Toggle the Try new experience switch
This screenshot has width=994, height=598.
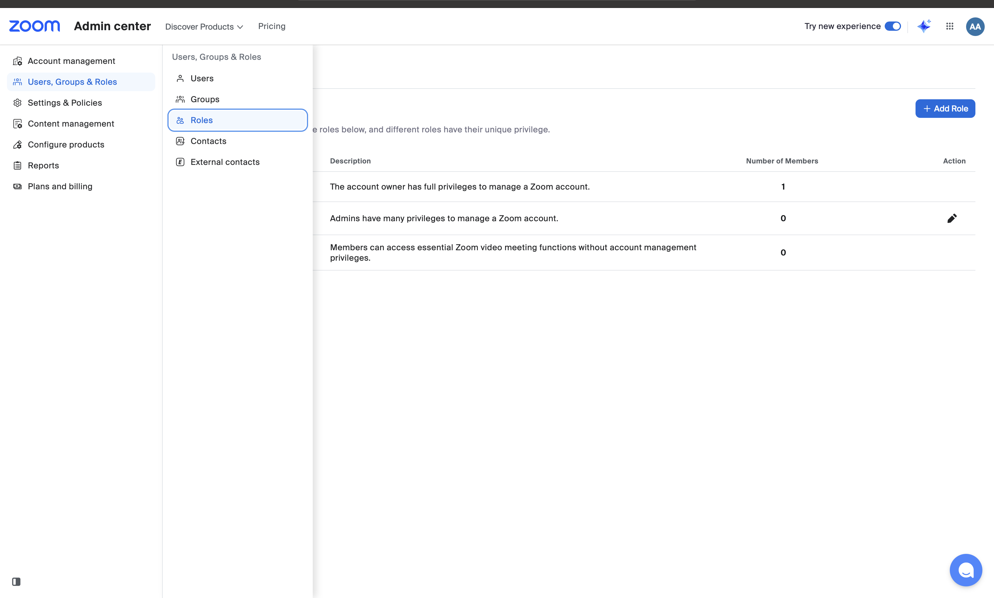coord(892,26)
